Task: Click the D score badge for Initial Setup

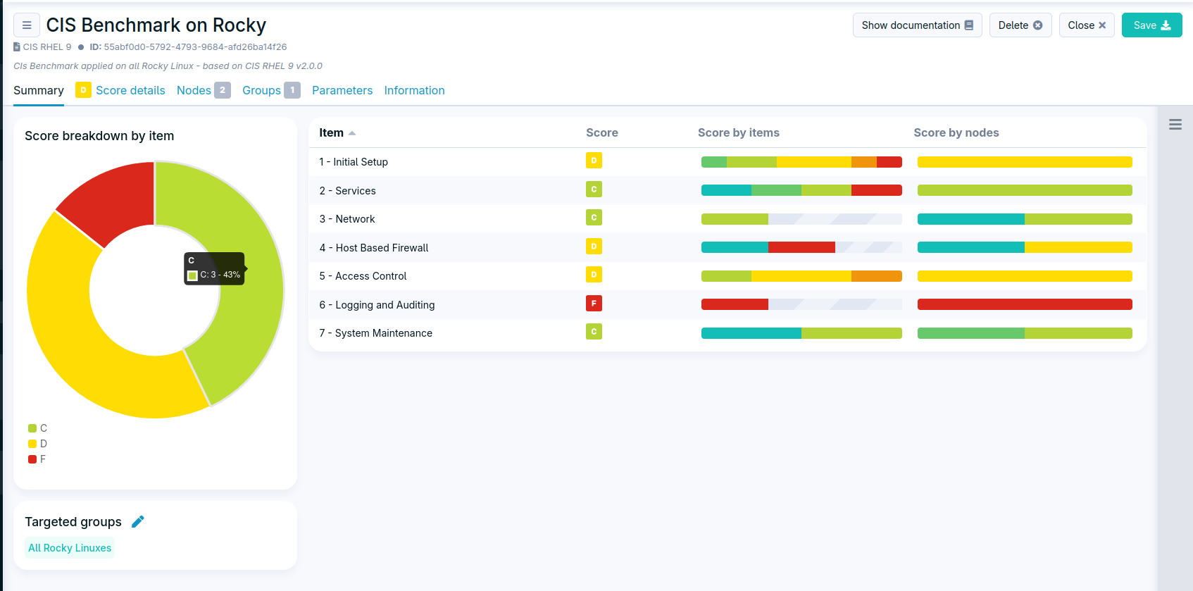Action: click(594, 161)
